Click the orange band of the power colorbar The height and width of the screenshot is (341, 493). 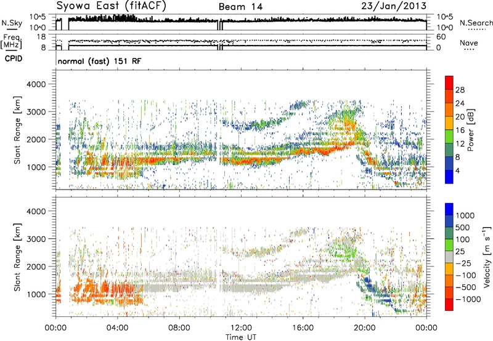(x=449, y=110)
